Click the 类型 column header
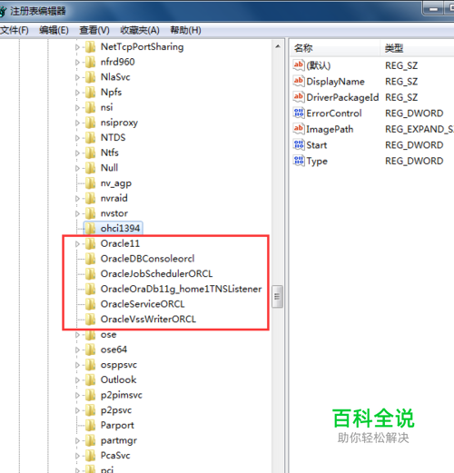454x473 pixels. click(418, 48)
